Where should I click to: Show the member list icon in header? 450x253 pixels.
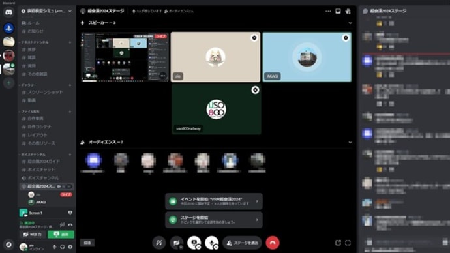tap(348, 11)
